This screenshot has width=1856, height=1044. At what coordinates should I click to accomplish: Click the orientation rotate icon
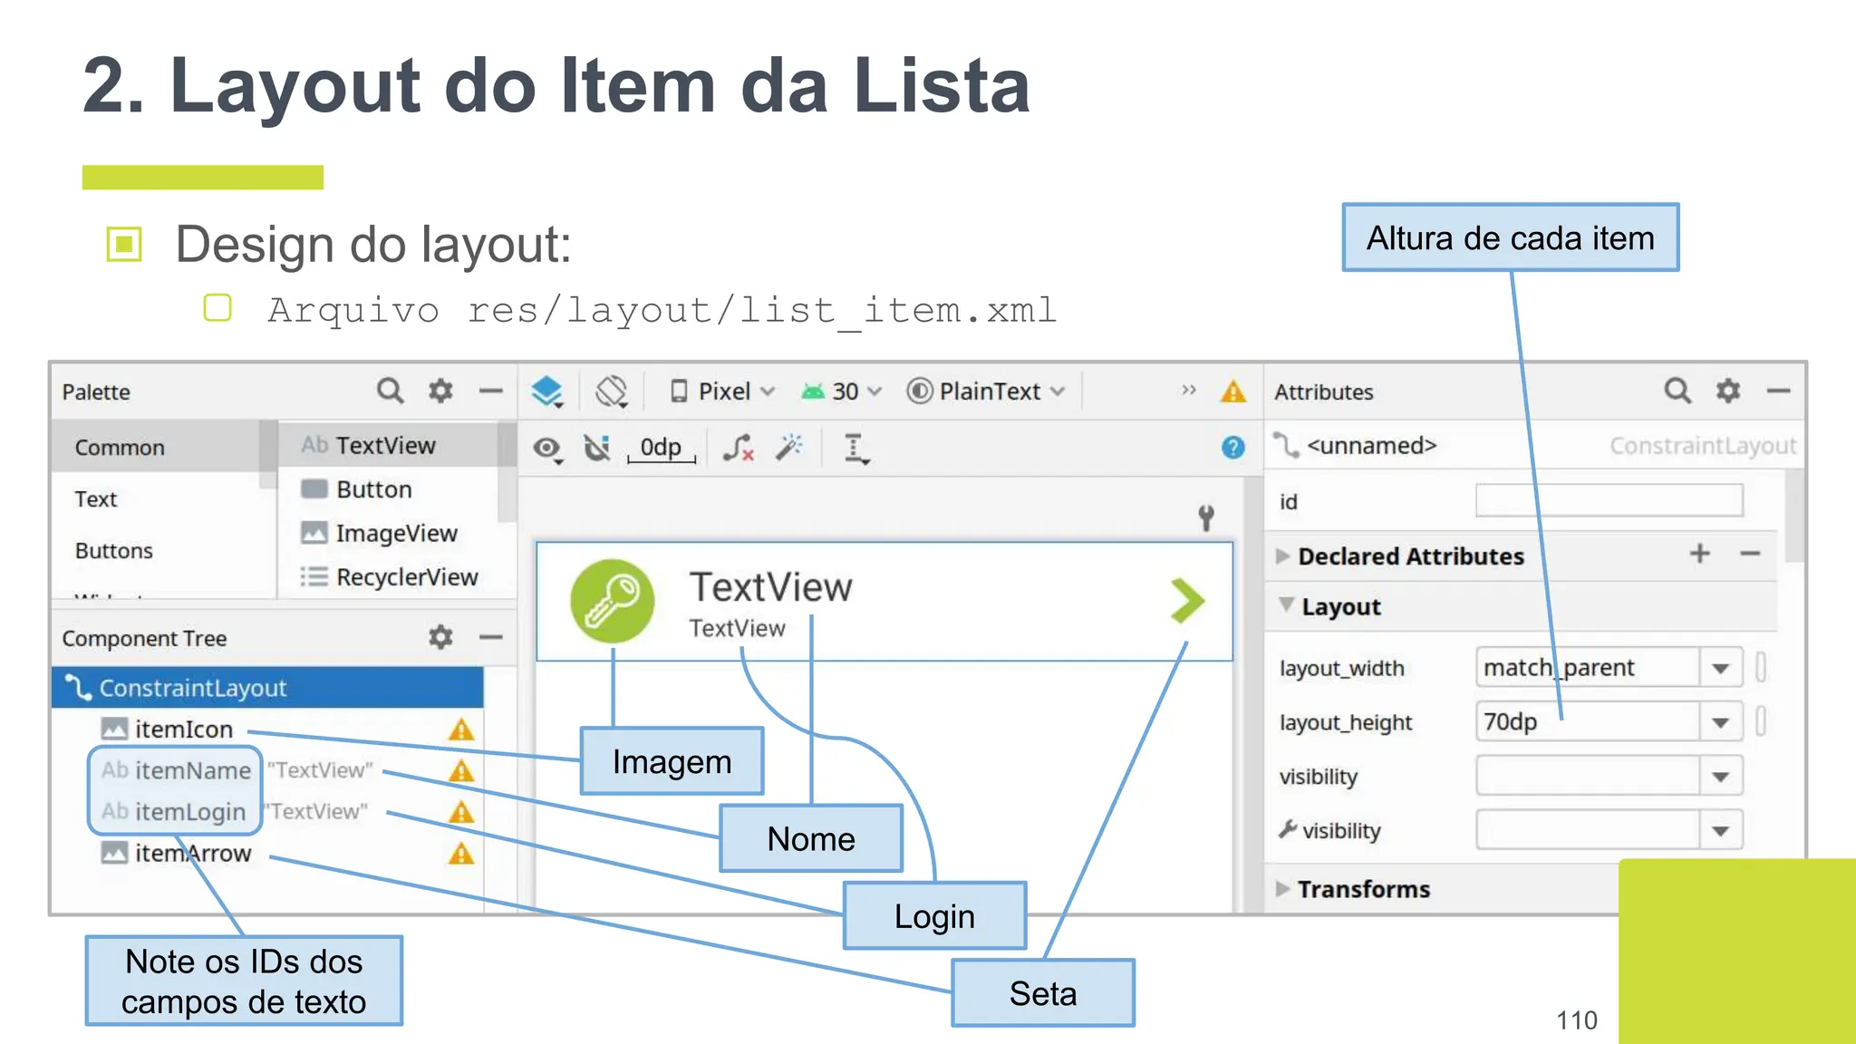pyautogui.click(x=611, y=391)
